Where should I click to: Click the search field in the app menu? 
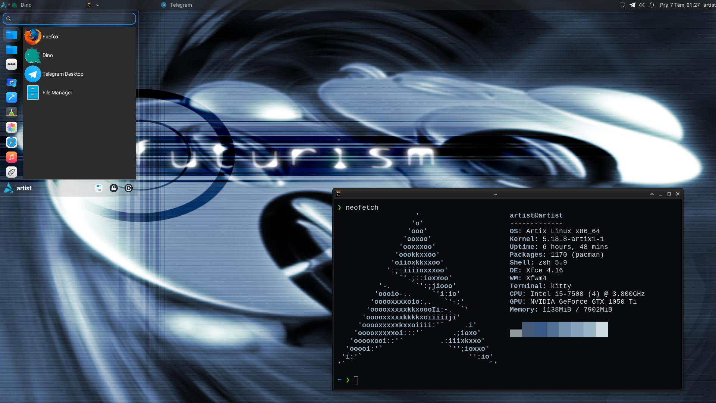69,19
